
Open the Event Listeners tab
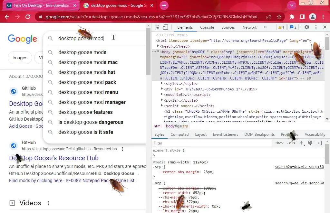coord(225,134)
